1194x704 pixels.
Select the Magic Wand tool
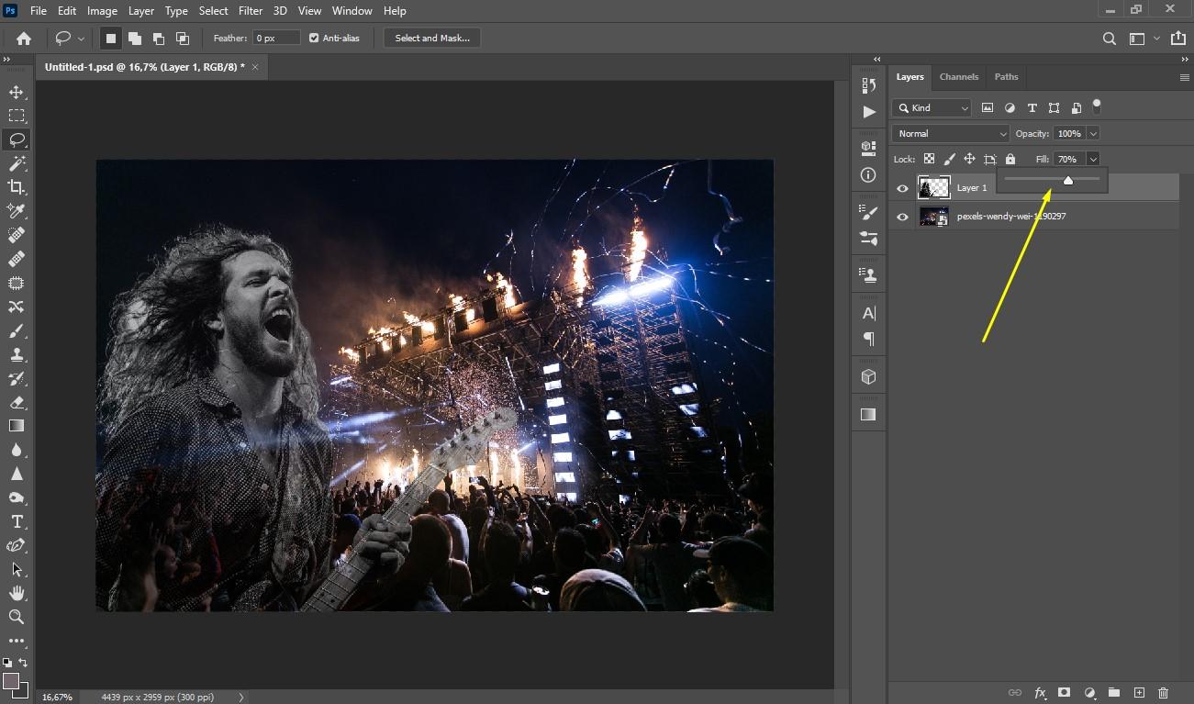(x=17, y=163)
